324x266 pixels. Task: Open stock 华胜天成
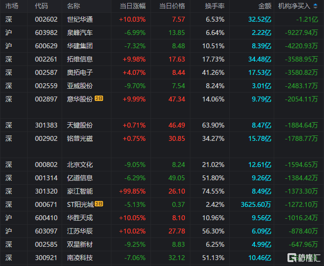click(x=80, y=218)
